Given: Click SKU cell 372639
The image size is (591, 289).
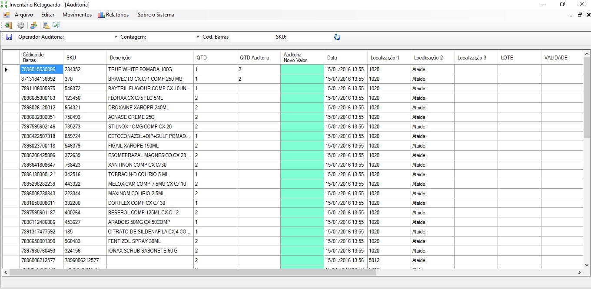Looking at the screenshot, I should coord(85,155).
